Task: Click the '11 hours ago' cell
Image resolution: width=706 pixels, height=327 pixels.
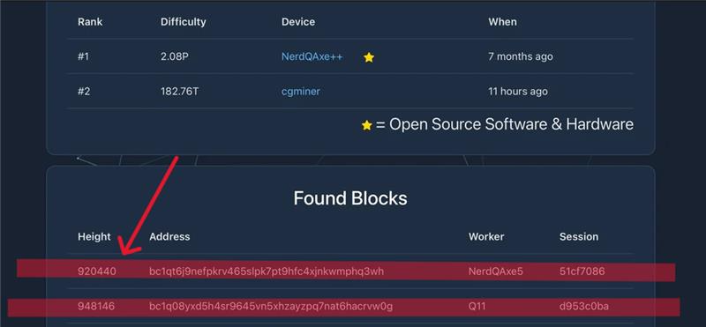Action: (x=518, y=92)
